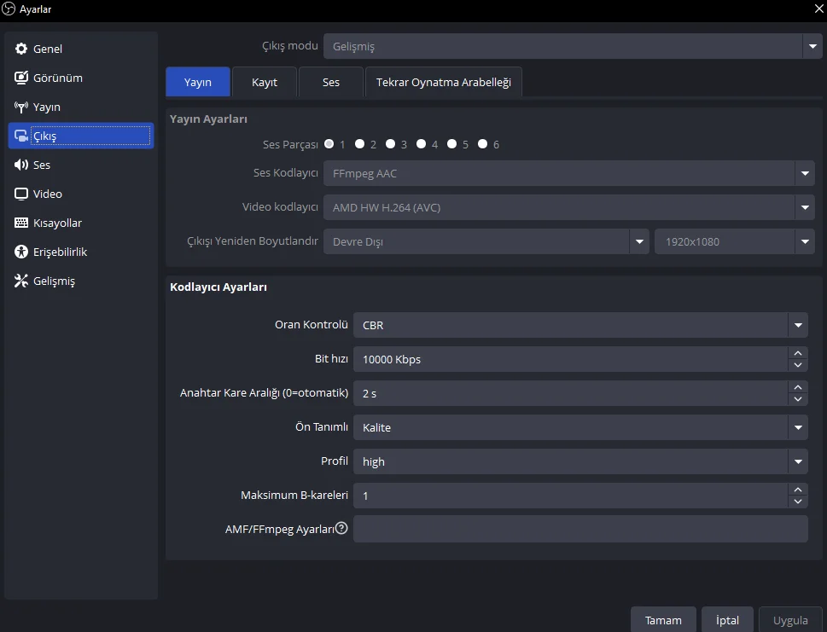Screen dimensions: 827x632
Task: Open the Video kodlayıcı encoder dropdown
Action: click(x=568, y=207)
